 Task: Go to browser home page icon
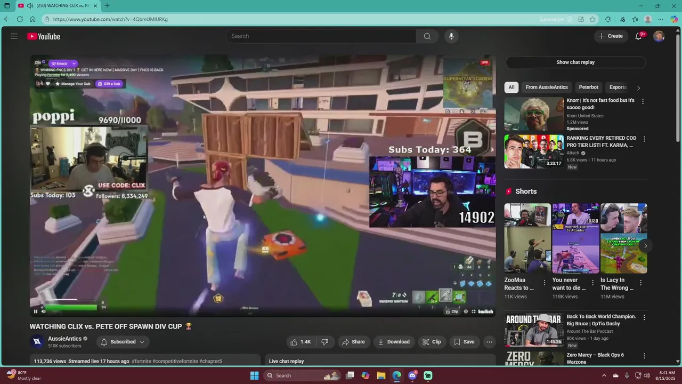tap(33, 19)
